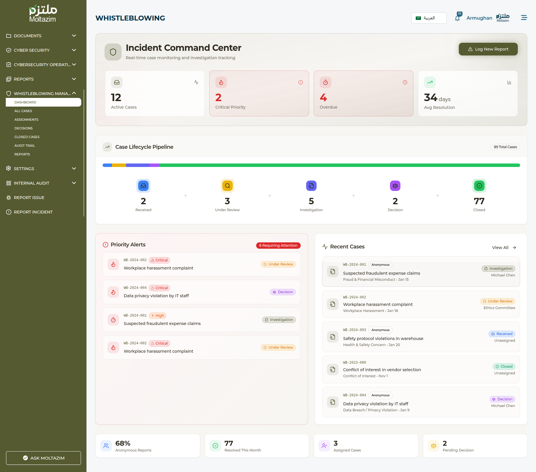Screen dimensions: 536x472
Task: Click the Closed stage checkmark icon
Action: tap(479, 186)
